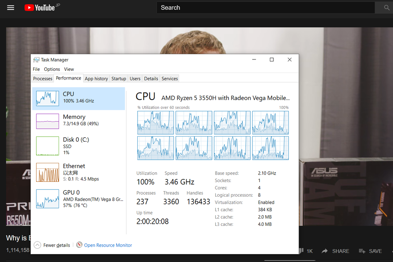Click the Ethernet S: 0.1 R: 4.5 Mbps text
This screenshot has width=393, height=262.
[x=81, y=179]
